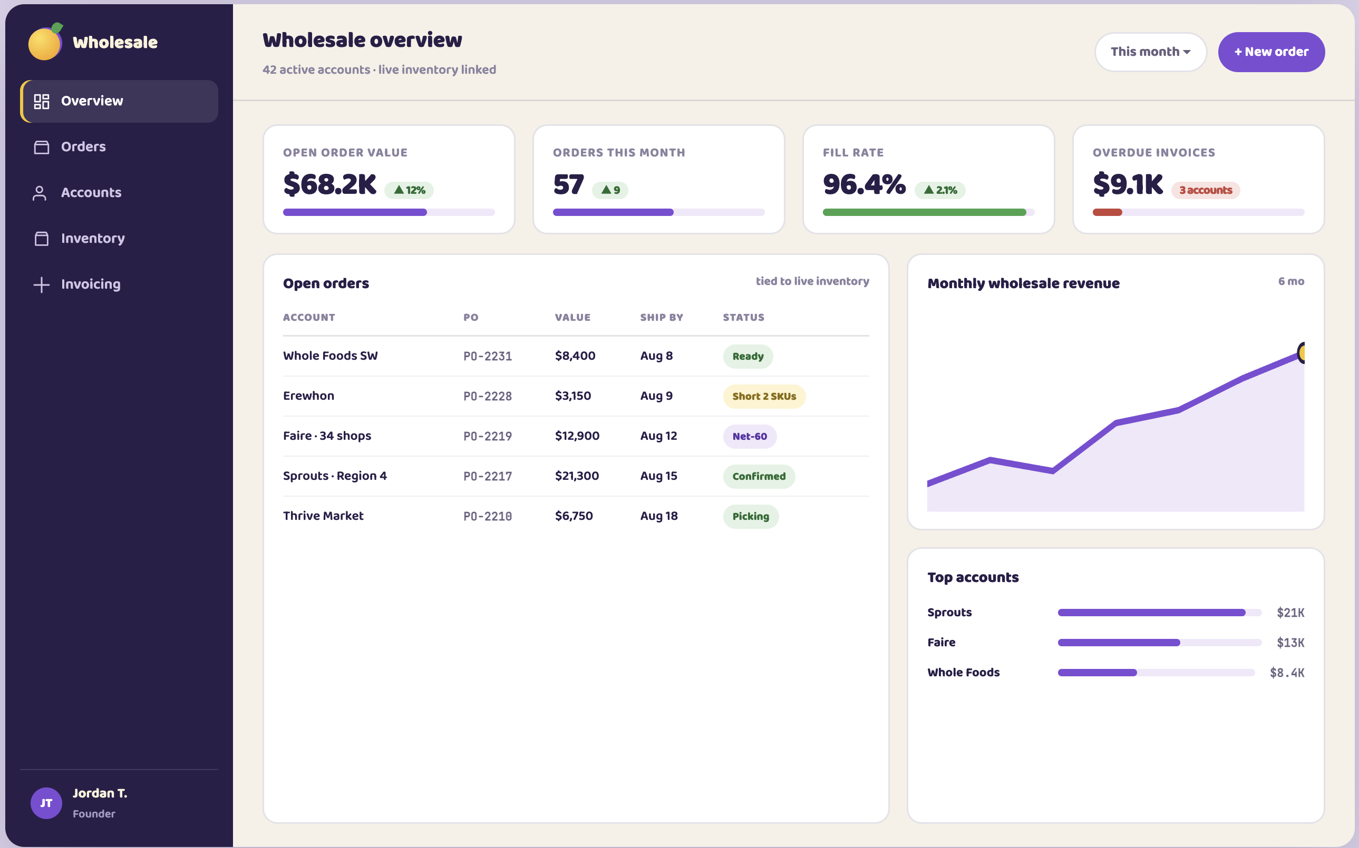Screen dimensions: 1359x848
Task: Click the 6 mo range label
Action: click(1291, 281)
